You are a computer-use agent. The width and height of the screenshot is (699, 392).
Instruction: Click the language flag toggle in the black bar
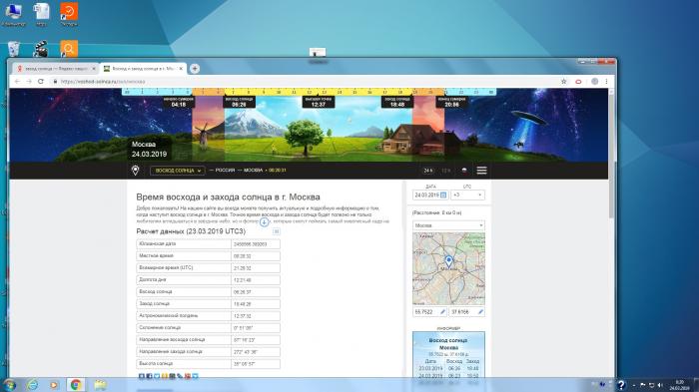point(464,171)
